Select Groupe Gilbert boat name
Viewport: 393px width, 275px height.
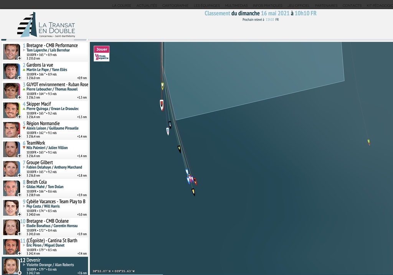pyautogui.click(x=40, y=163)
